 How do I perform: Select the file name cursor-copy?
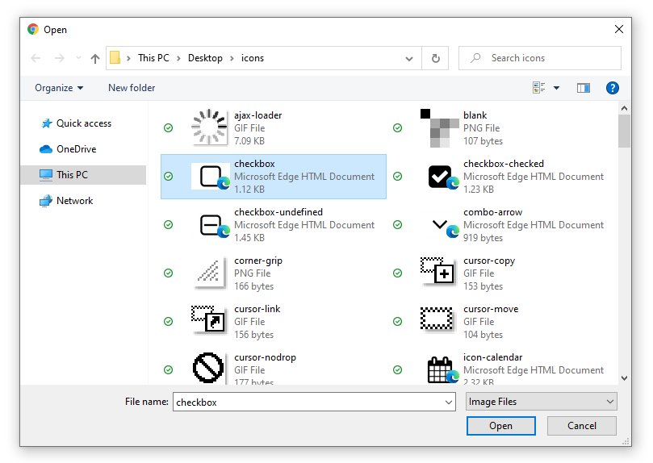tap(489, 261)
